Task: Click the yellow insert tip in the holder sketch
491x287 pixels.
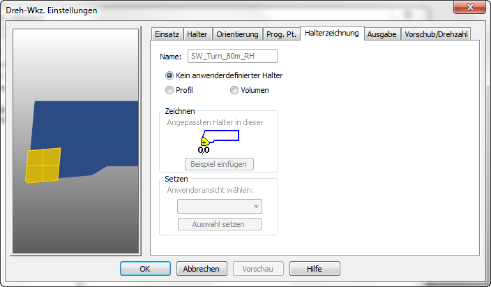Action: click(204, 142)
